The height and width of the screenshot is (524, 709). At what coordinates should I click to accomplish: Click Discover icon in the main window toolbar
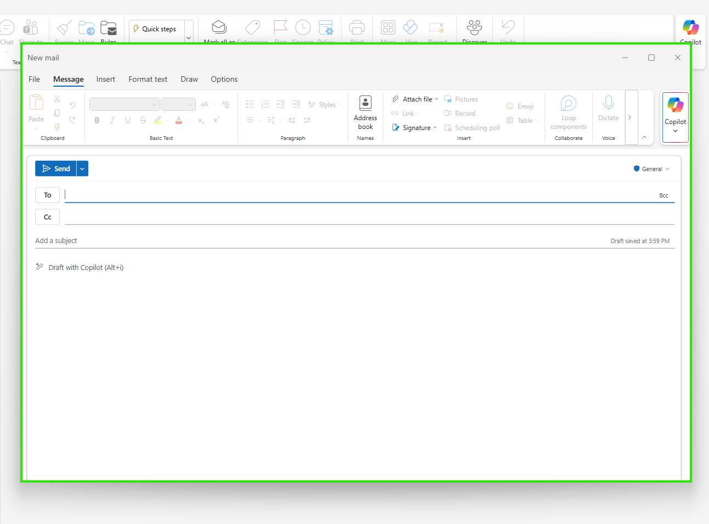coord(474,27)
